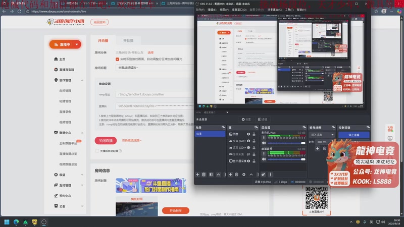Expand the 收益 sidebar section
The height and width of the screenshot is (227, 404).
pyautogui.click(x=82, y=175)
